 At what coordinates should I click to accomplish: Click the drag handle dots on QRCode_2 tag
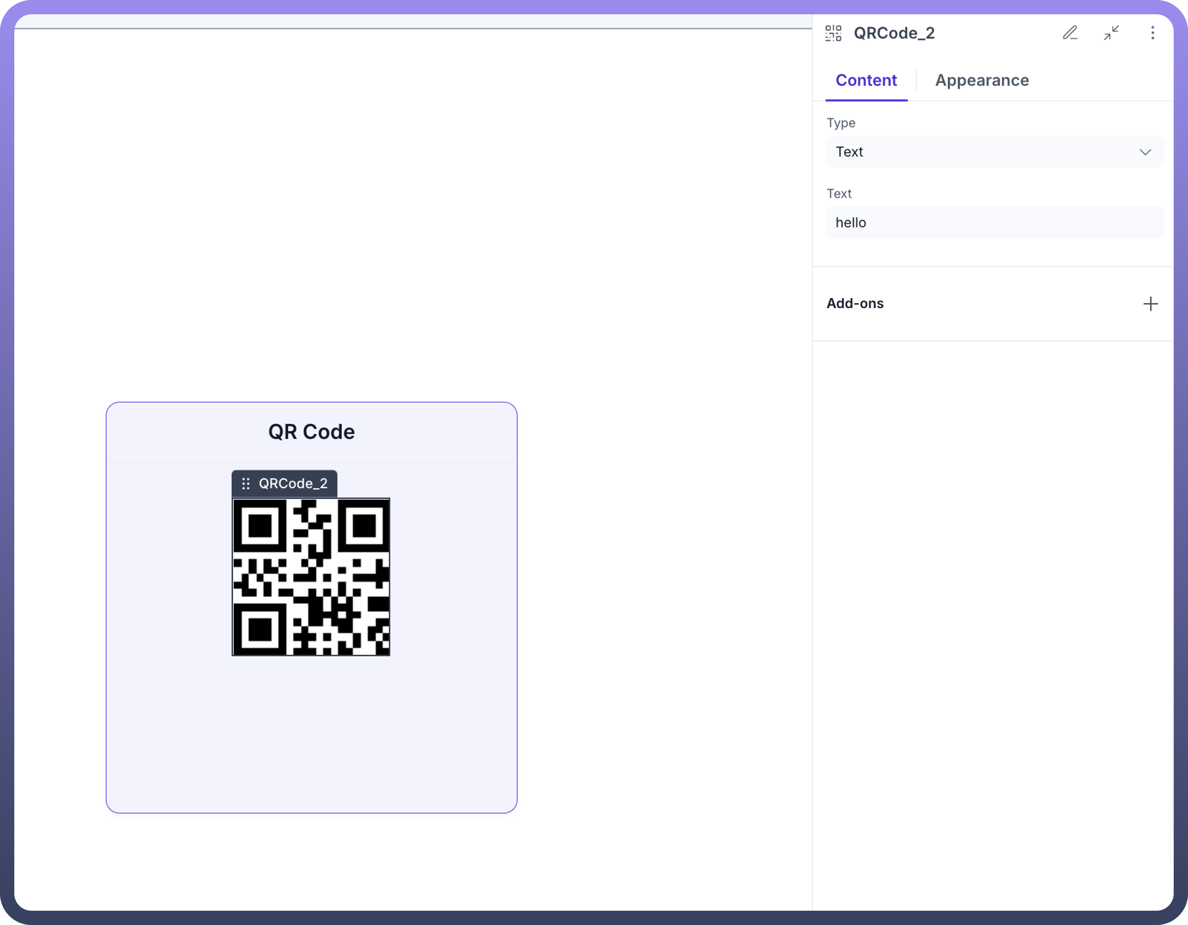[x=246, y=484]
